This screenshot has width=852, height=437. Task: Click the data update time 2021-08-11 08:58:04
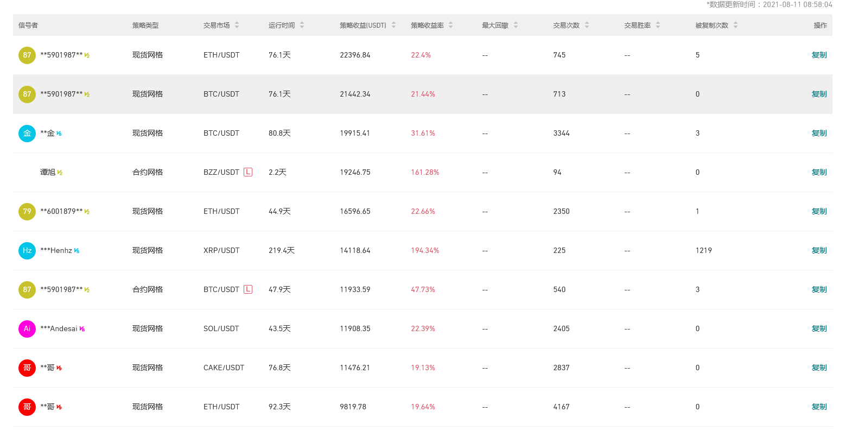click(x=798, y=4)
